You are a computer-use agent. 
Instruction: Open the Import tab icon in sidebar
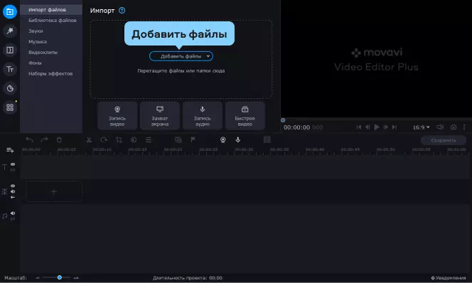tap(10, 12)
